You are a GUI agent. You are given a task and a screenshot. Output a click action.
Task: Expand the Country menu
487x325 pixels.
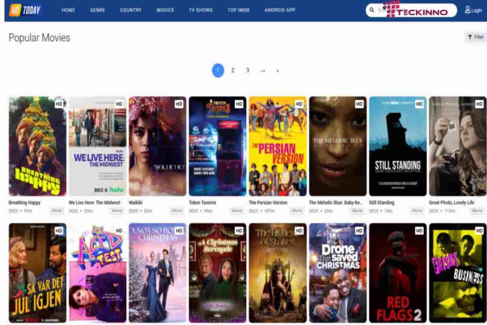131,10
